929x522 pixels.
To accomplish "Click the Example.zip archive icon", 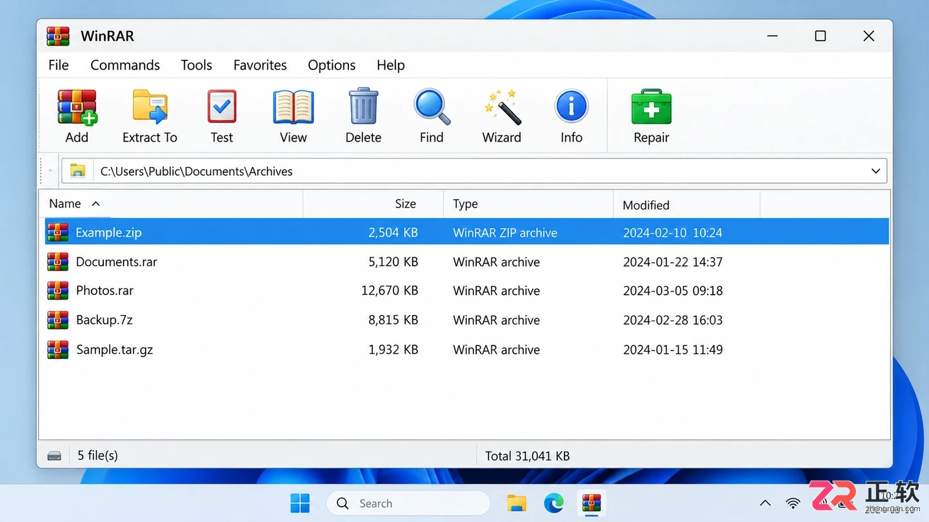I will pos(58,232).
